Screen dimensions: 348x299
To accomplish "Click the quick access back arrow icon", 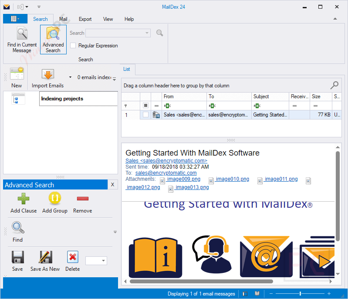I will (20, 7).
